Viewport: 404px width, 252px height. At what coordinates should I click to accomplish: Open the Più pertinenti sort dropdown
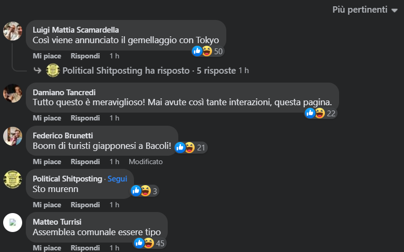coord(365,10)
